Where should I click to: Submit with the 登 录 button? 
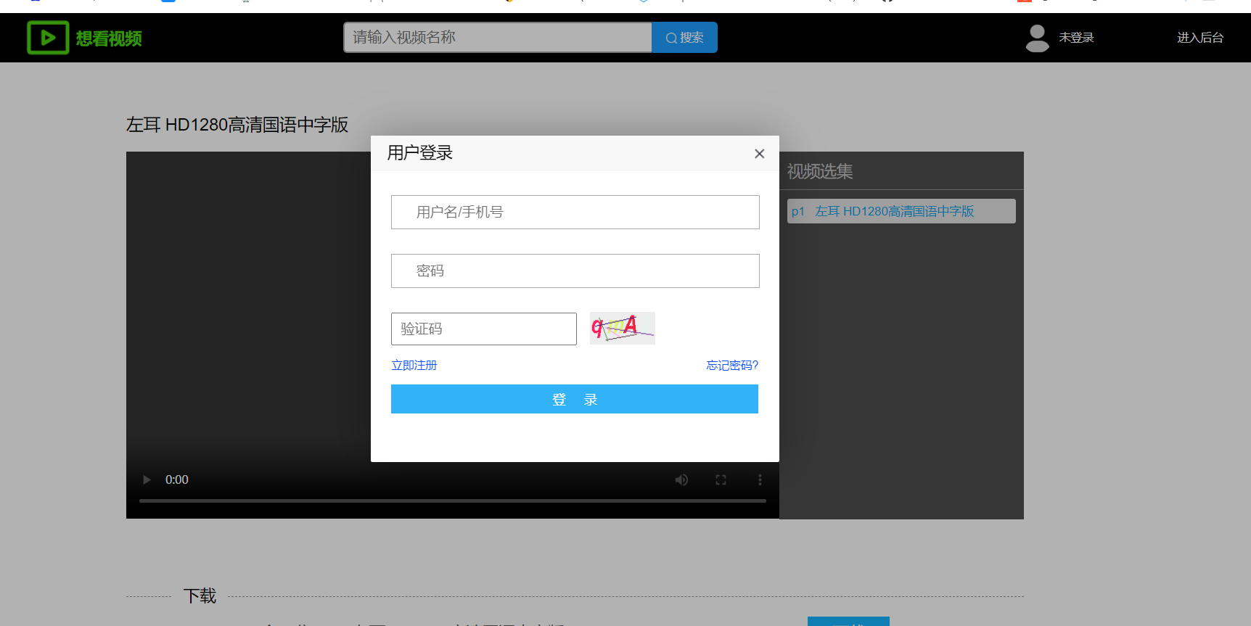[x=575, y=399]
